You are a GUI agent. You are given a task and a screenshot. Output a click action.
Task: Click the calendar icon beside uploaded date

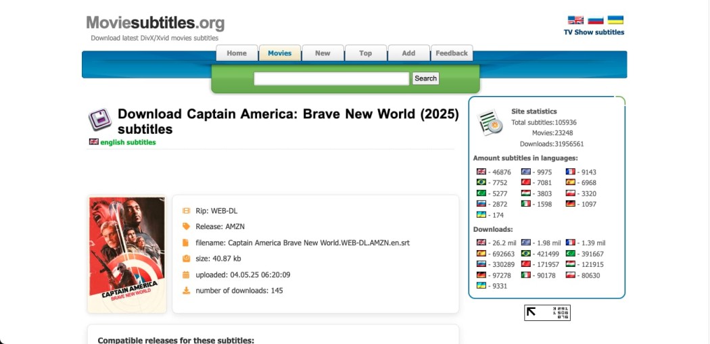coord(186,275)
